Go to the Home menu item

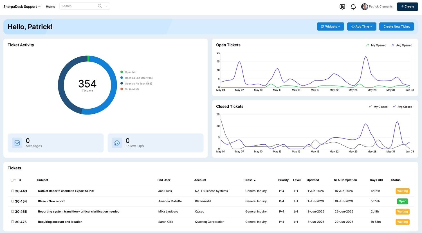(x=50, y=6)
